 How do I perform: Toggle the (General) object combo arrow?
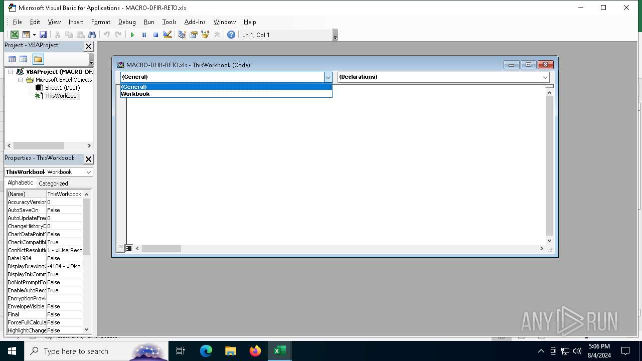tap(328, 77)
